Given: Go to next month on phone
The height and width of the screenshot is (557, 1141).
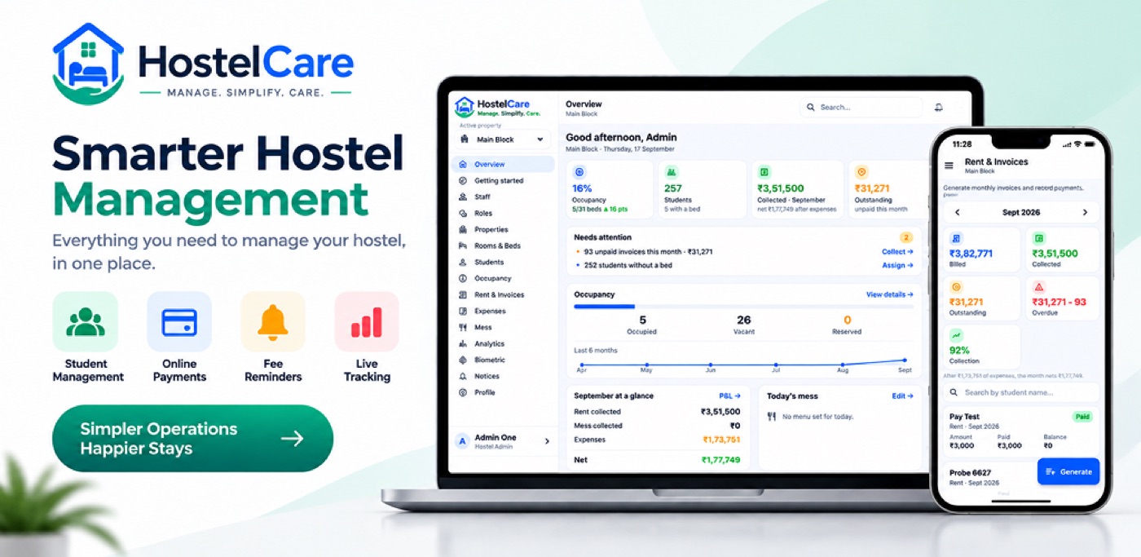Looking at the screenshot, I should tap(1085, 212).
